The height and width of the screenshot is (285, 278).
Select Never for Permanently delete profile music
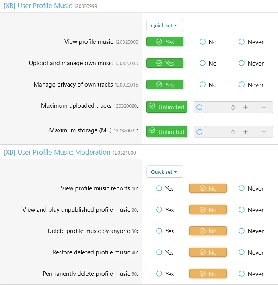coord(251,274)
